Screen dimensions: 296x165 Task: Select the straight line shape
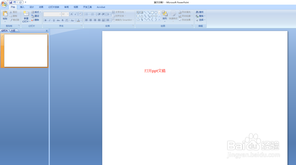click(145, 12)
